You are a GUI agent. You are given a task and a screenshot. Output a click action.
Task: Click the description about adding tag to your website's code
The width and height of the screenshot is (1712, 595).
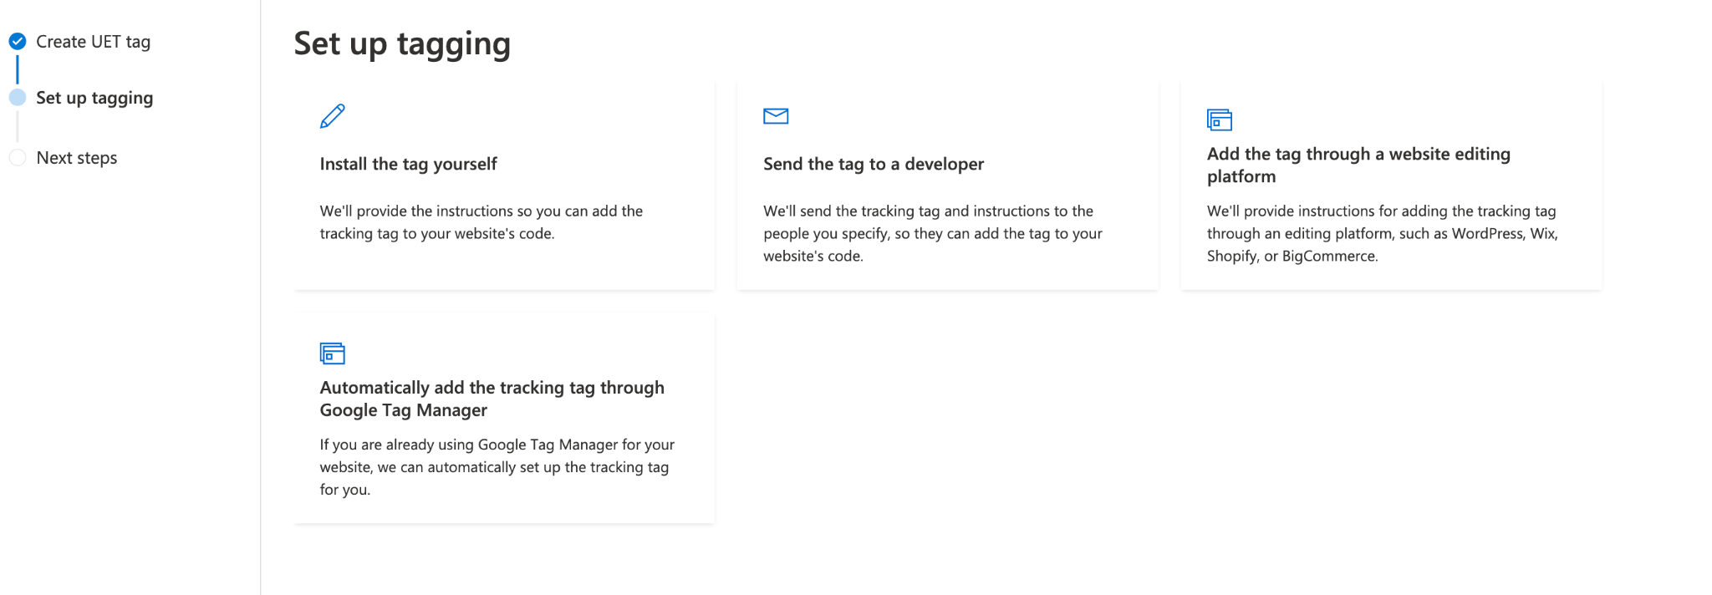click(x=481, y=222)
